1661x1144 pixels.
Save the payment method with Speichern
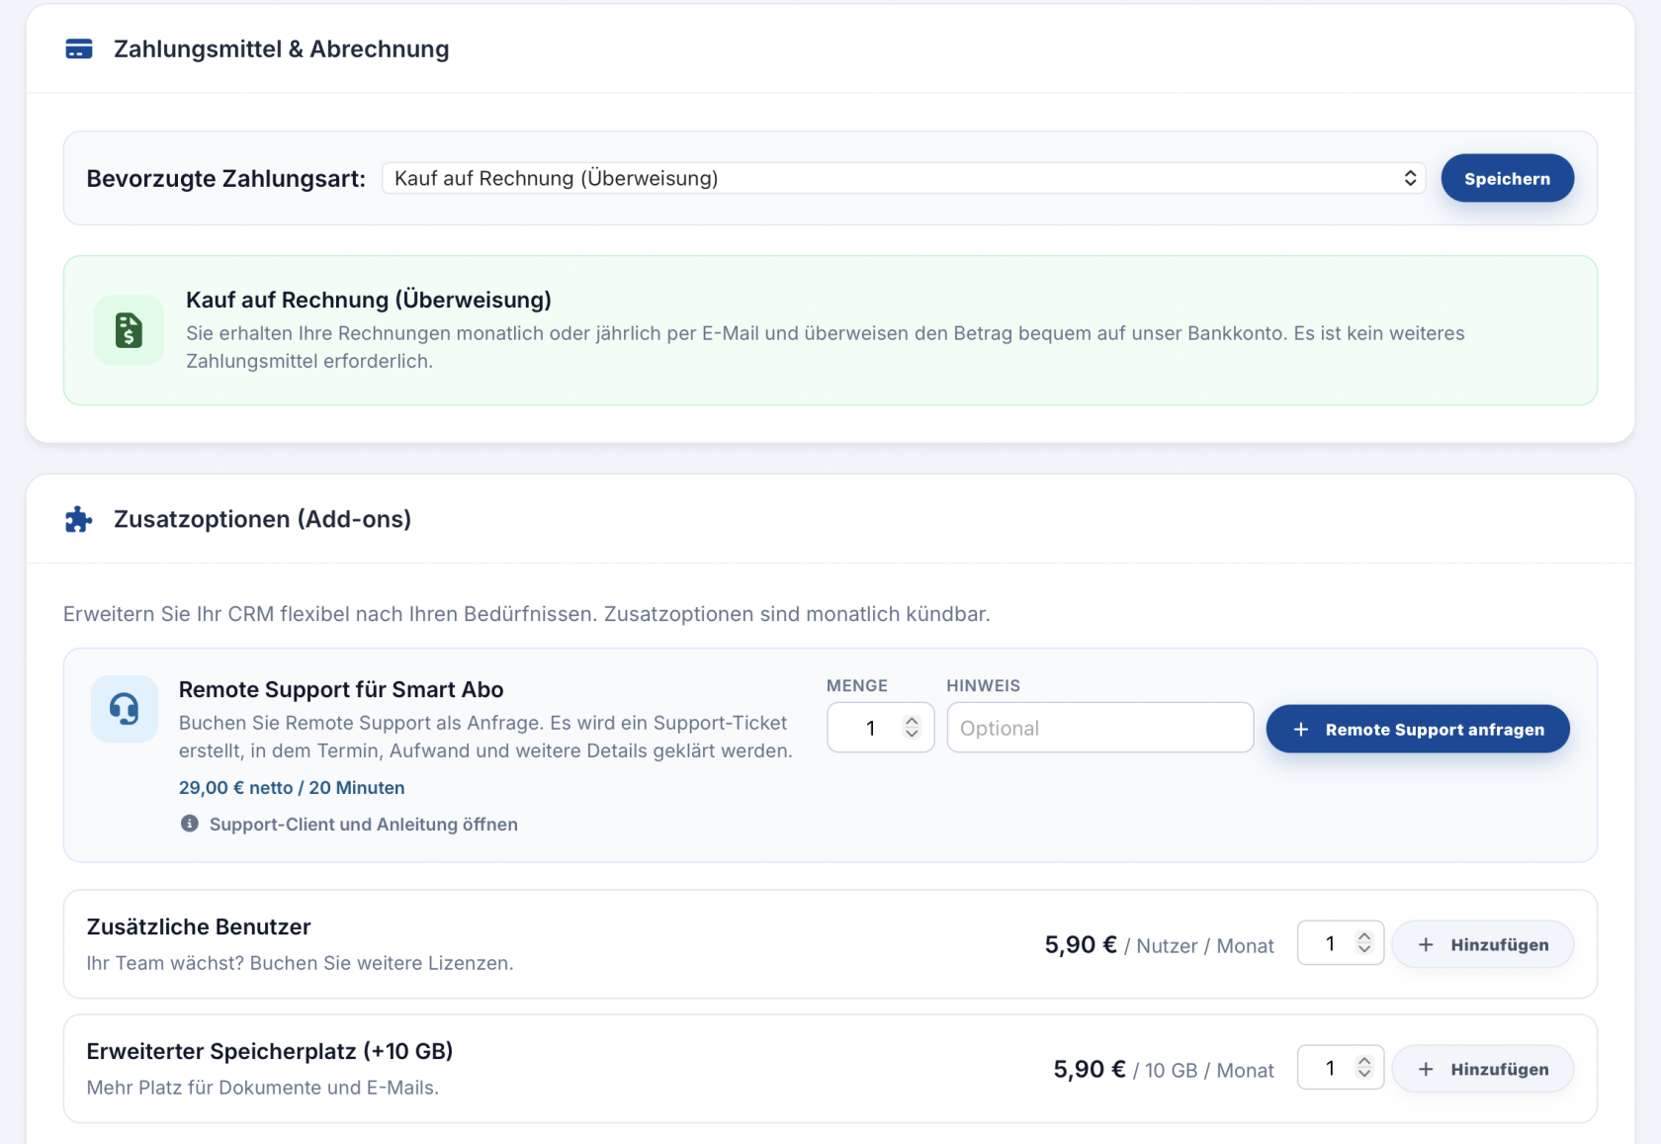[1507, 178]
